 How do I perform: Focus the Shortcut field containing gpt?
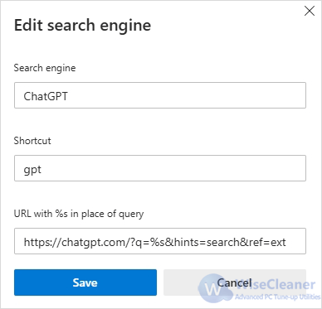[x=160, y=168]
